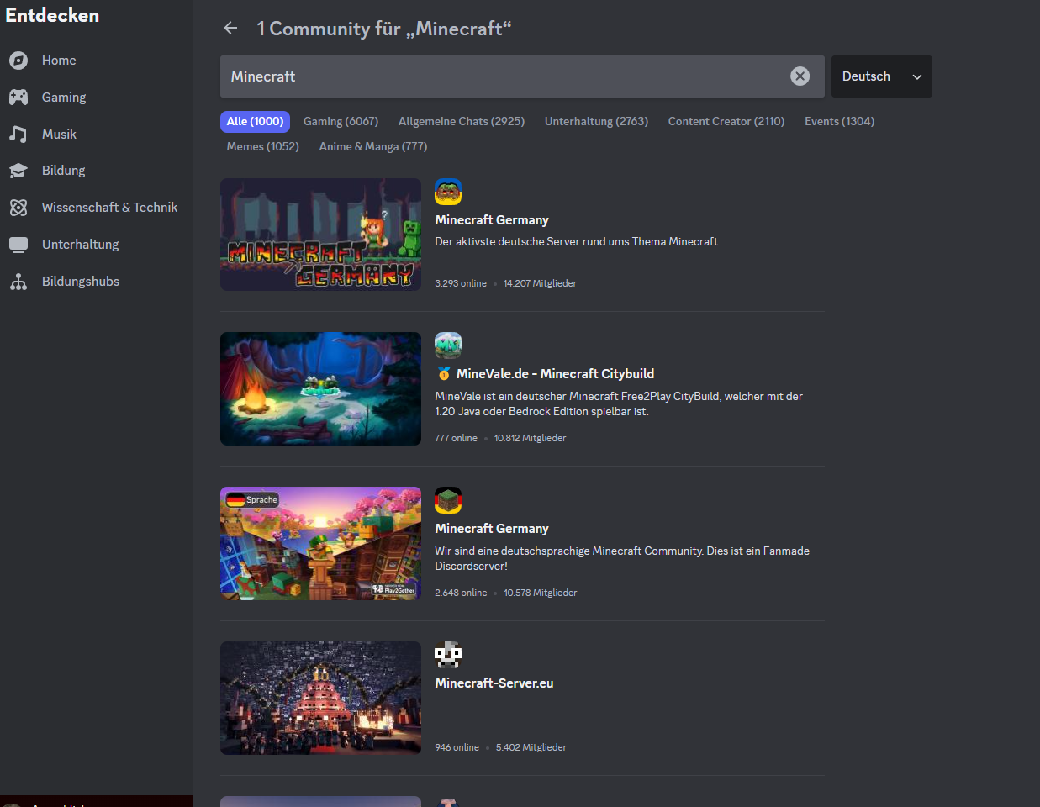Select the Allgemeine Chats (2925) filter tab
1040x807 pixels.
tap(462, 122)
